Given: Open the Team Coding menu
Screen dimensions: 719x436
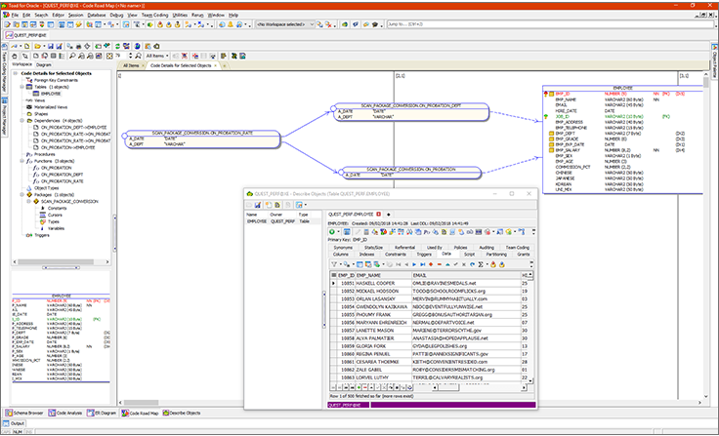Looking at the screenshot, I should point(154,16).
